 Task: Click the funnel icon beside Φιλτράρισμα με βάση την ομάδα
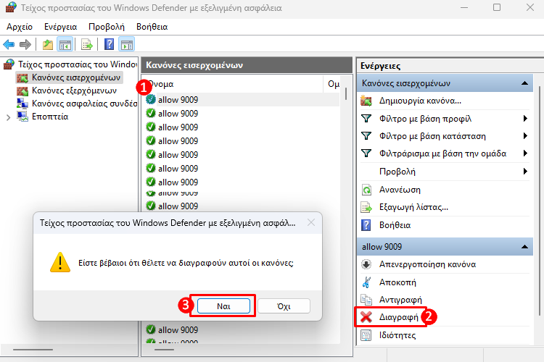point(366,153)
